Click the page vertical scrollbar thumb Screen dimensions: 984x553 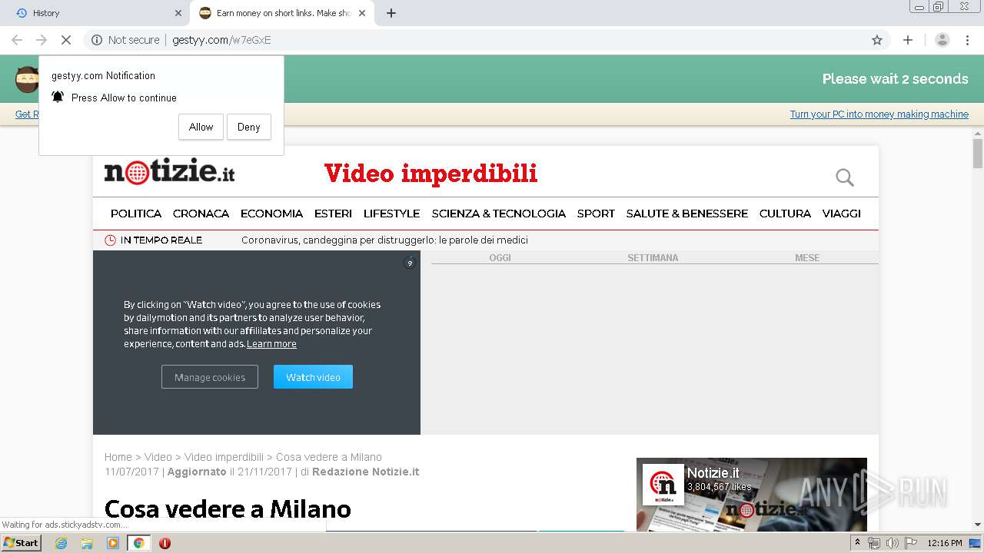pyautogui.click(x=978, y=154)
